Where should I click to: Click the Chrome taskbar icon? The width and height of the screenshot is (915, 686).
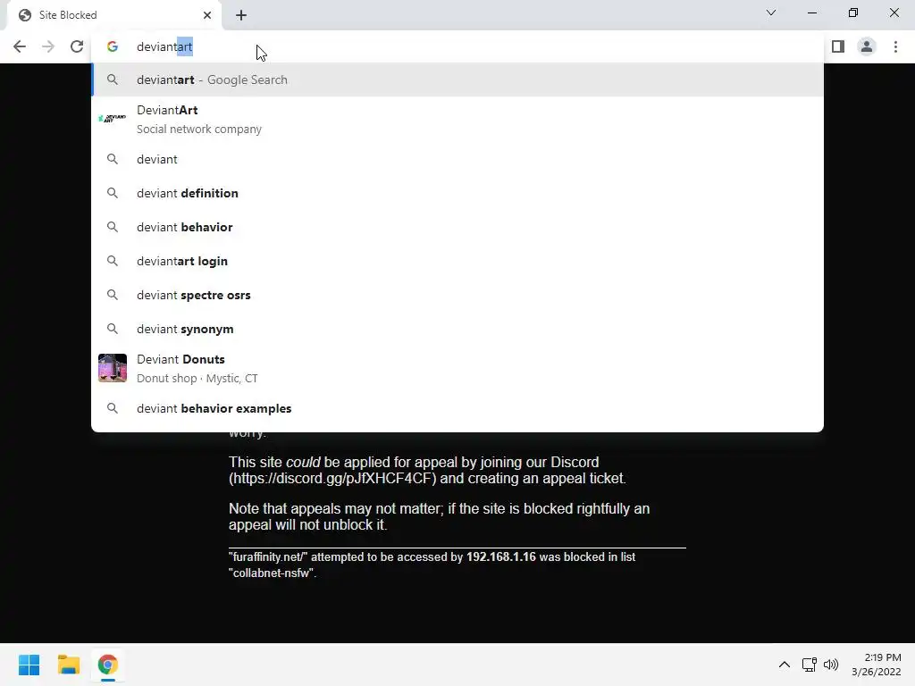[107, 665]
